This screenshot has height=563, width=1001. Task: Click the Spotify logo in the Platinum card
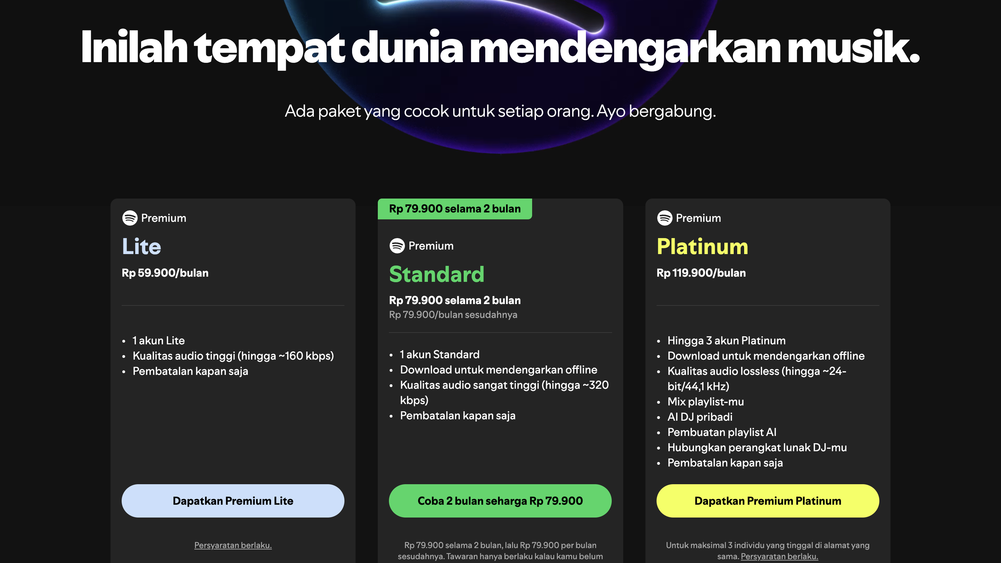(665, 218)
